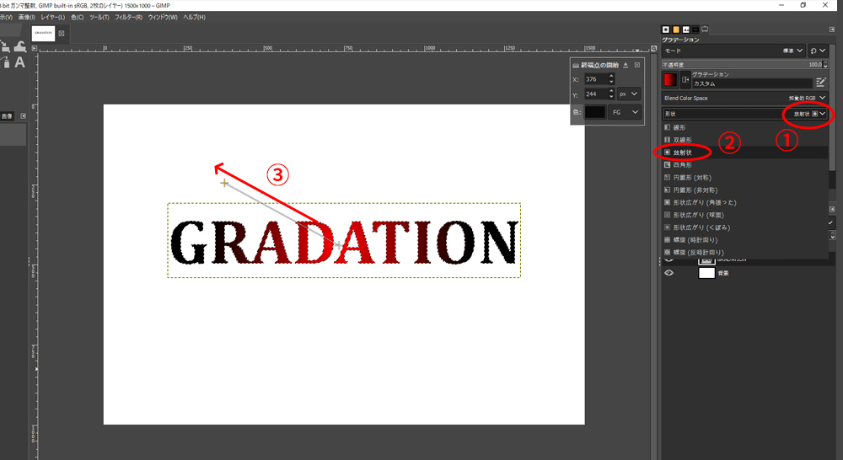Choose 線形 gradient shape
Screen dimensions: 843x460
pos(744,127)
